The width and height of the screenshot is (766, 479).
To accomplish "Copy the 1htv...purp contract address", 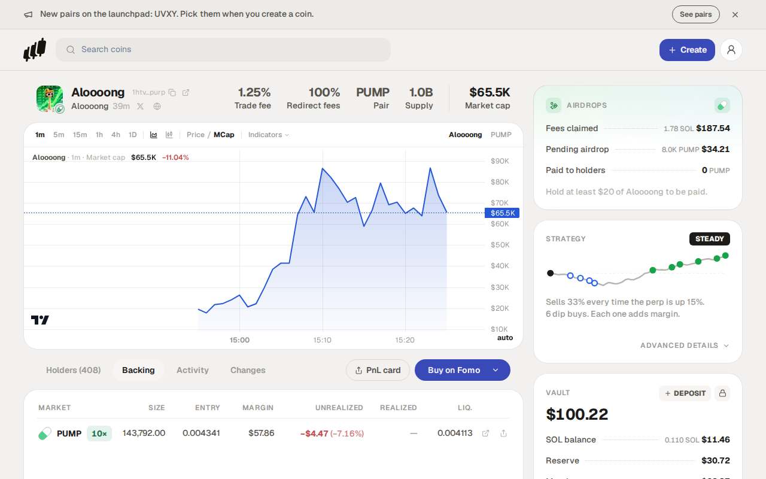I will tap(172, 92).
